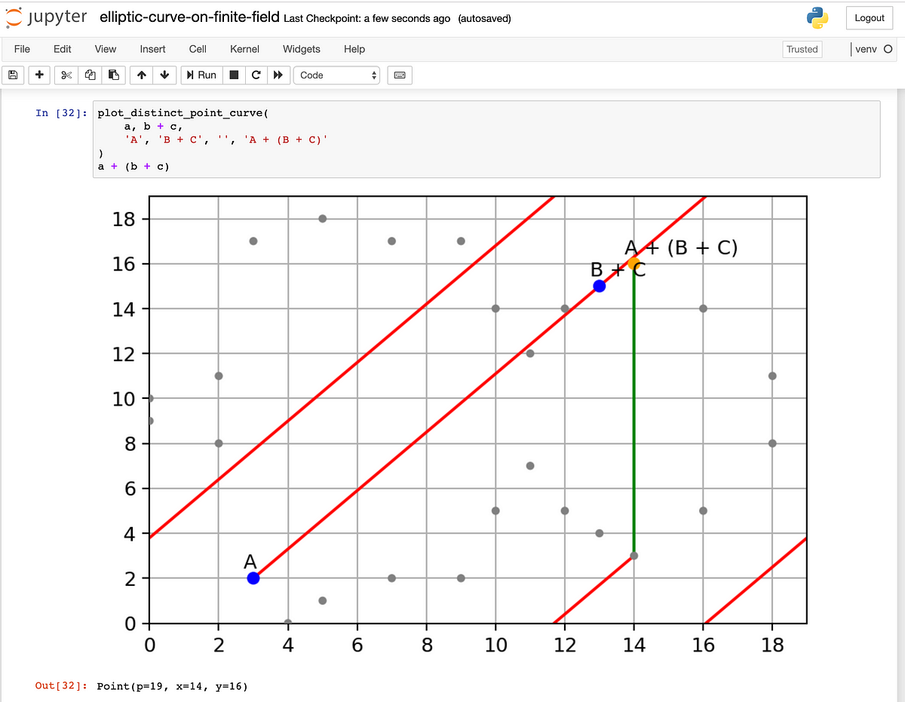Open the command palette keyboard icon
This screenshot has width=905, height=702.
pos(400,75)
